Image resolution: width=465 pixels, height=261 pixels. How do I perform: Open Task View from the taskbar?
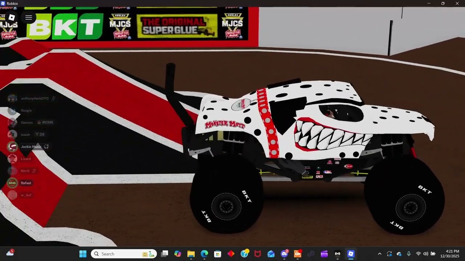[x=165, y=254]
